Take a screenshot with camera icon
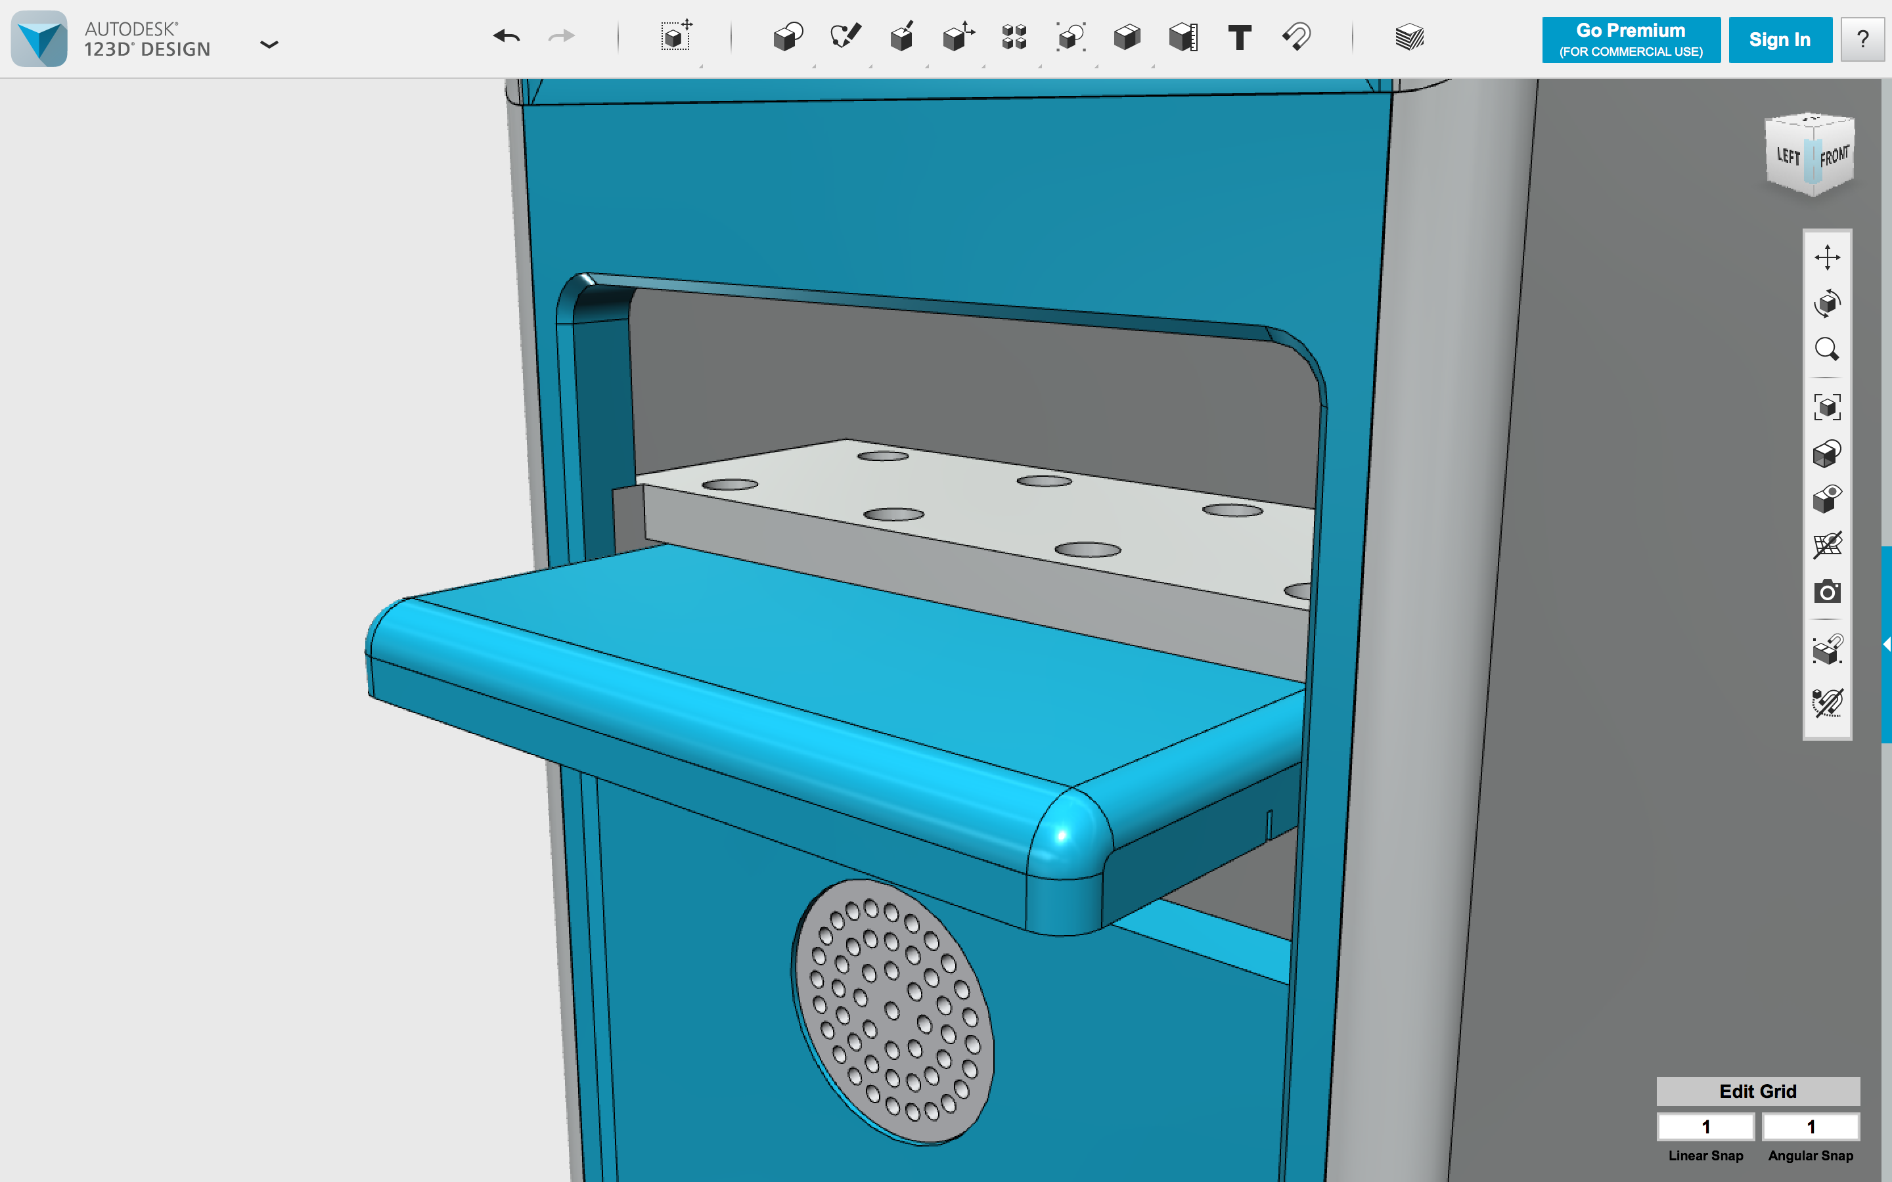Viewport: 1892px width, 1182px height. pyautogui.click(x=1826, y=592)
